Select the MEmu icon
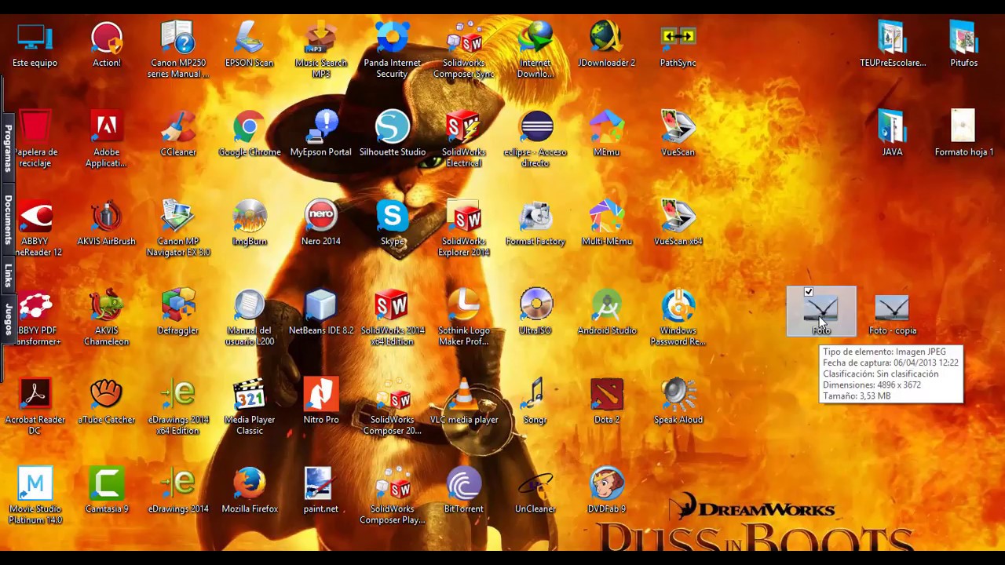This screenshot has height=565, width=1005. (606, 127)
